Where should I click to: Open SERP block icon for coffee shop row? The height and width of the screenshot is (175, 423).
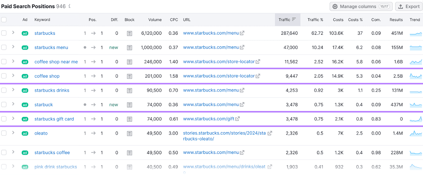(129, 76)
